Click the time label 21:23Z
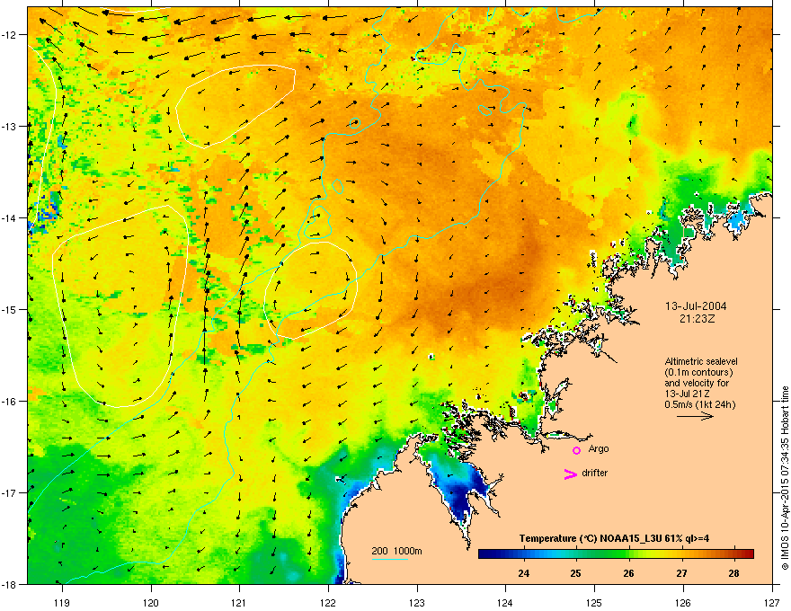Screen dimensions: 791x611 [x=698, y=319]
